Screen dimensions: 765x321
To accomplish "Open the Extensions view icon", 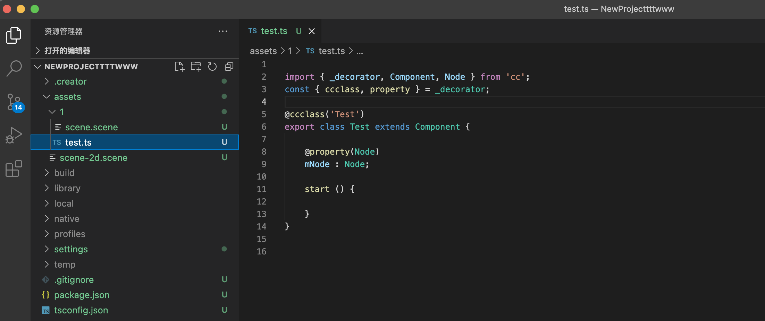I will pyautogui.click(x=14, y=168).
